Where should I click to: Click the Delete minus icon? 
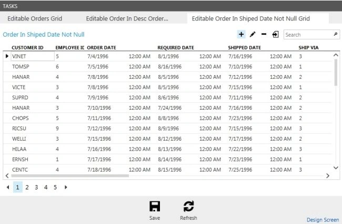[264, 34]
